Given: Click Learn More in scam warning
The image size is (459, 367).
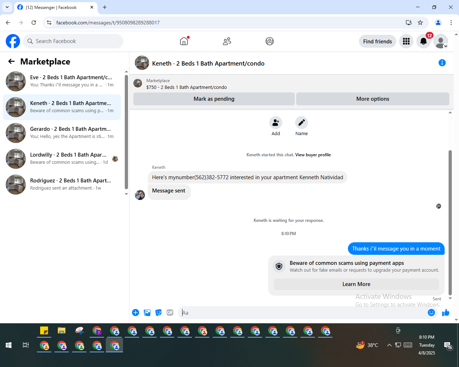Looking at the screenshot, I should (x=356, y=284).
